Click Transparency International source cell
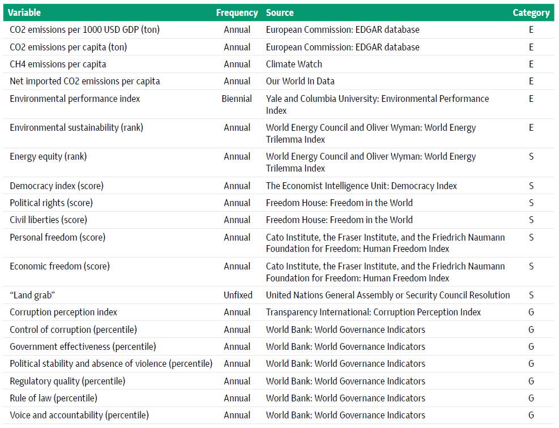 coord(373,312)
